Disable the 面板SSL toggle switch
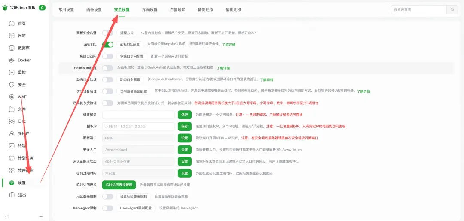Viewport: 464px width, 221px height. pos(107,44)
